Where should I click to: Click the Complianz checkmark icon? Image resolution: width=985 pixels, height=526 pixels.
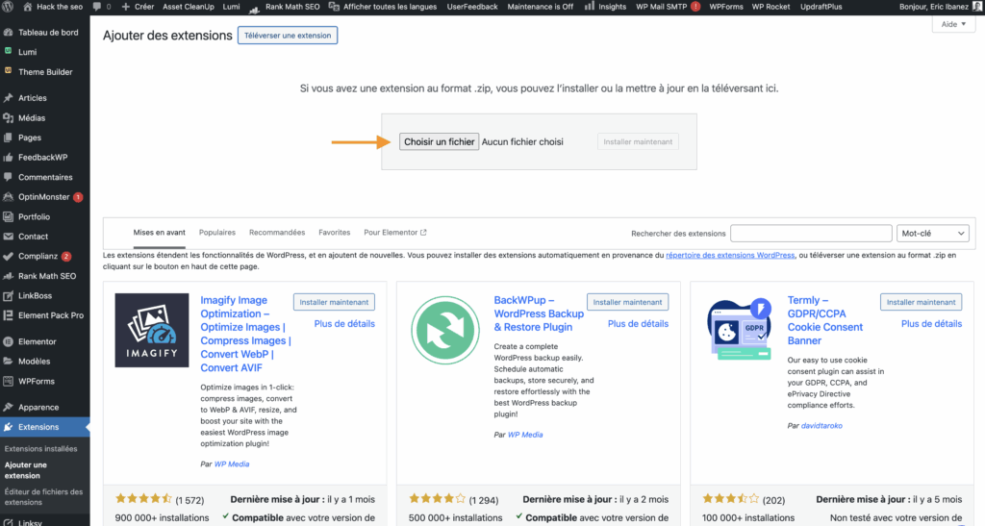8,256
